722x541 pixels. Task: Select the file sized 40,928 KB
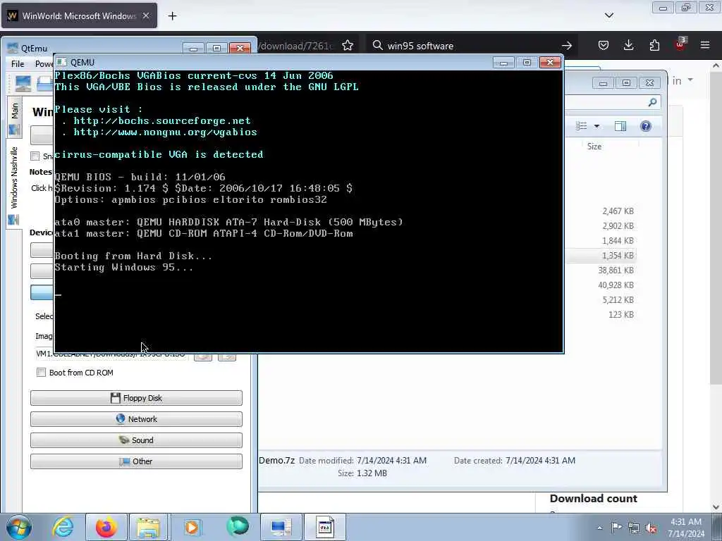(616, 285)
